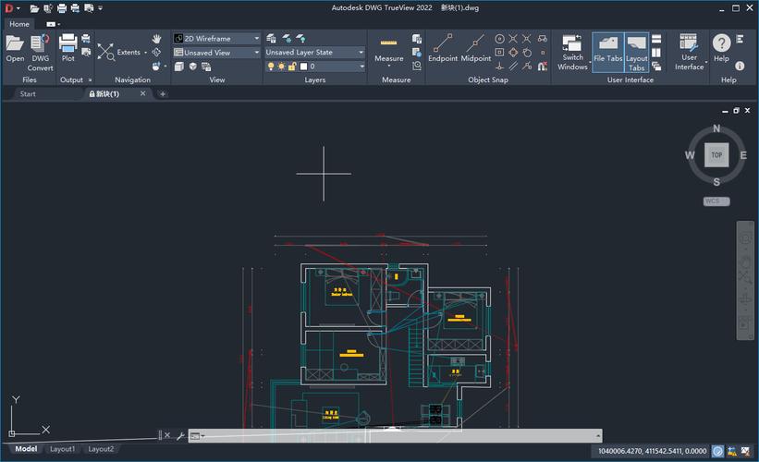Click the top Measure panel side icon

coord(416,39)
